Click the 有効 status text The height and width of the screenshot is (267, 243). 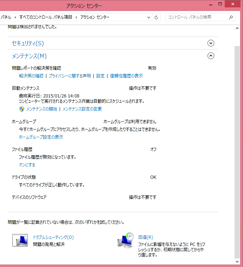(152, 68)
